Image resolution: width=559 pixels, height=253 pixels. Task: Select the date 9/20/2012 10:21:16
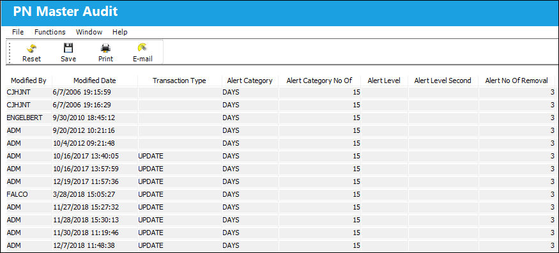pyautogui.click(x=84, y=130)
